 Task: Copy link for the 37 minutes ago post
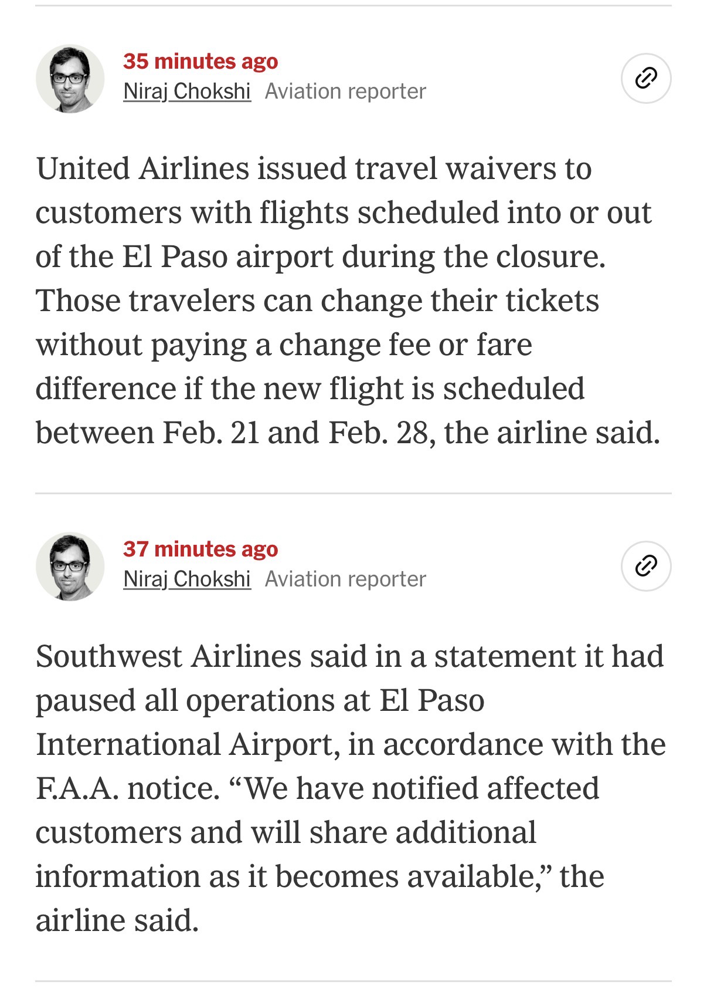click(645, 566)
